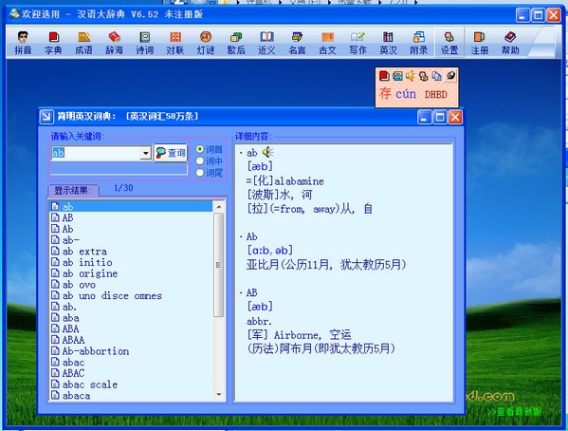Switch to the 显示结果 results tab
The width and height of the screenshot is (568, 431).
point(73,190)
